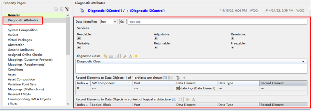Click sort arrow on Diagnostic Class header
The image size is (311, 111).
pos(303,62)
